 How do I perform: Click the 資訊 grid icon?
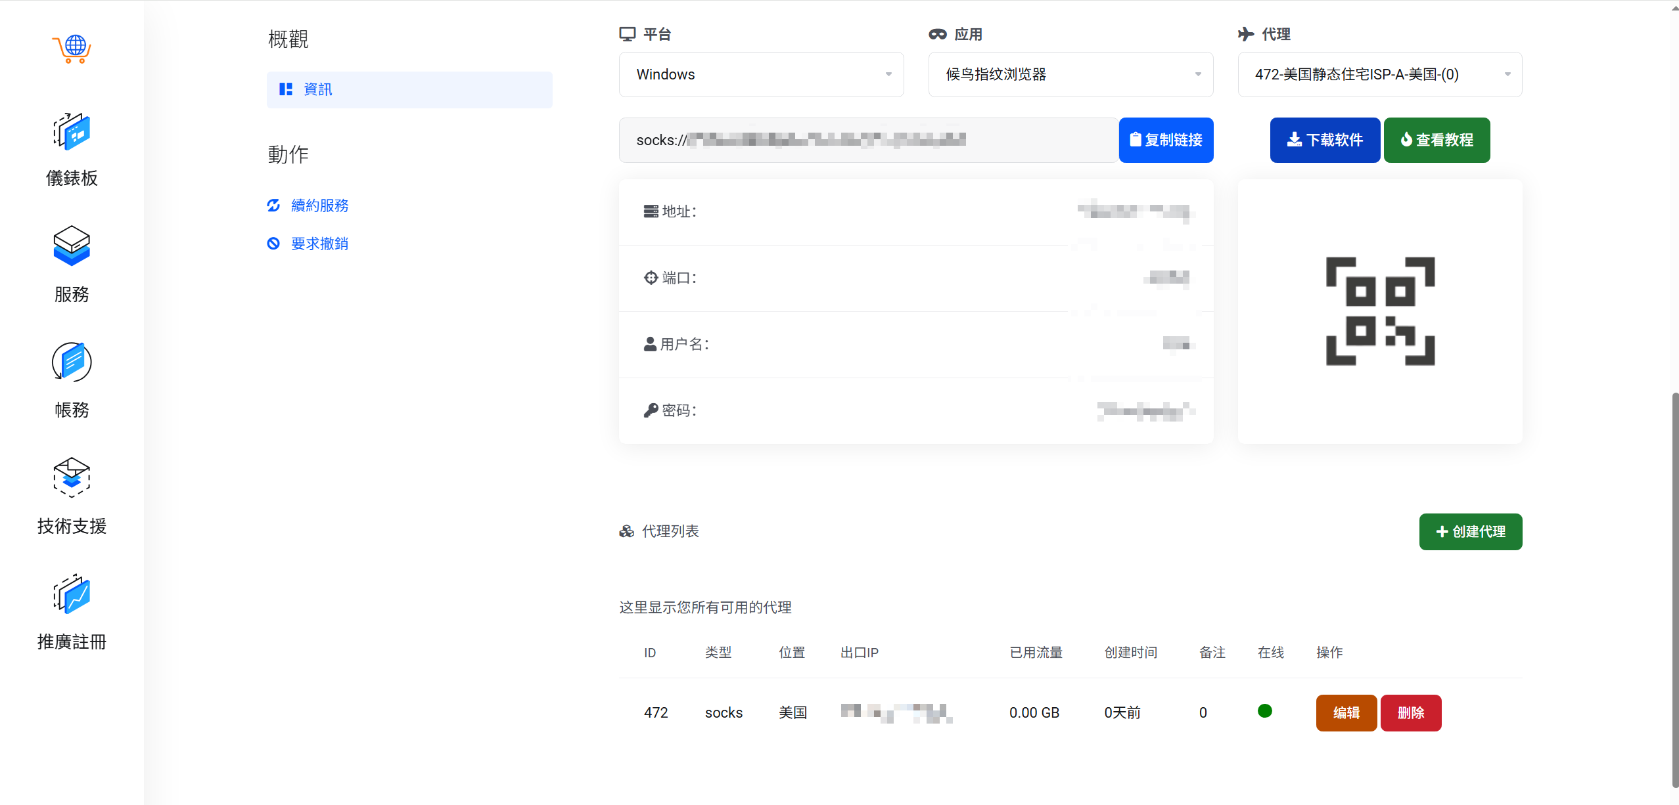(286, 89)
